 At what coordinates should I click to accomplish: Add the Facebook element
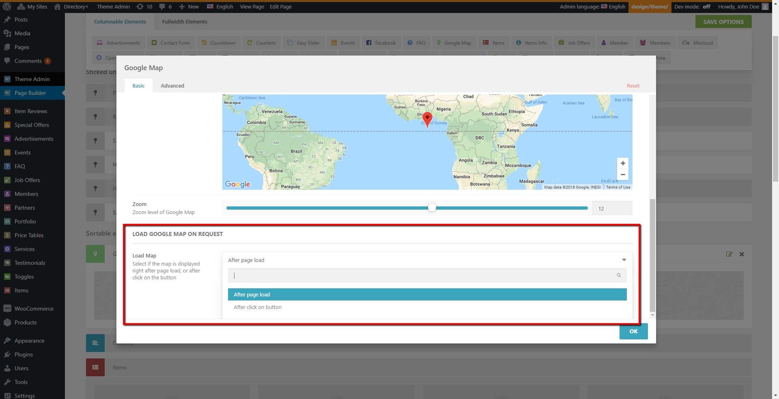click(x=381, y=43)
